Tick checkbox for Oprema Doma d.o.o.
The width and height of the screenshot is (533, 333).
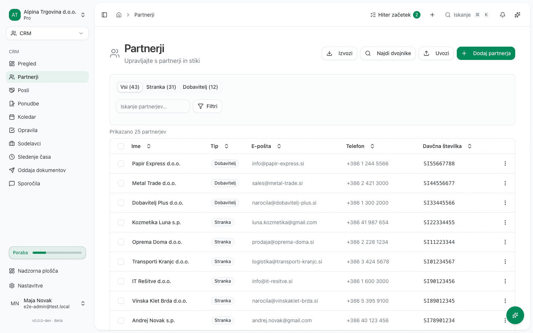point(121,242)
